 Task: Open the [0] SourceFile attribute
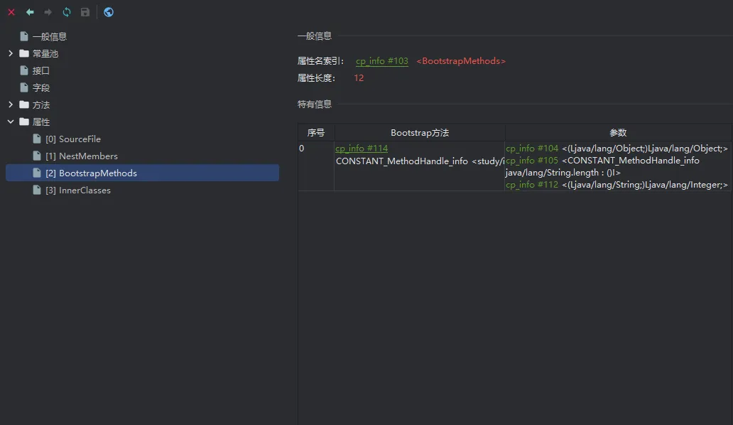coord(73,139)
